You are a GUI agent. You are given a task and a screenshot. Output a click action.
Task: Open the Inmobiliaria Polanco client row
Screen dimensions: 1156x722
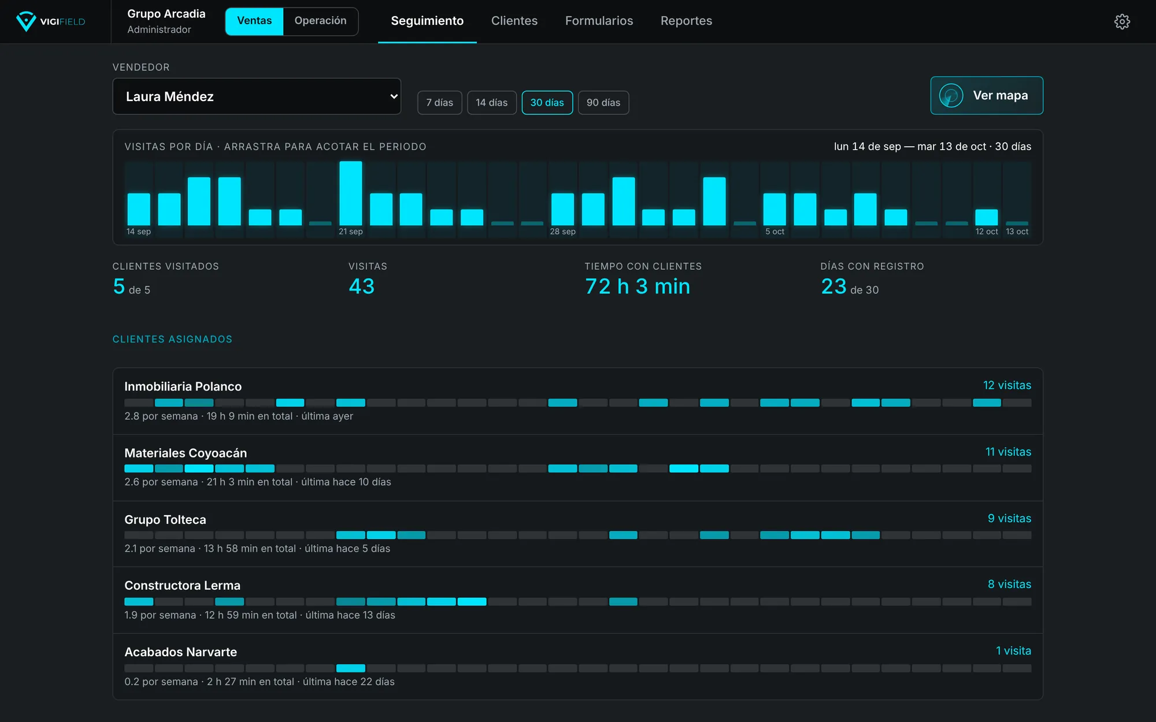(578, 401)
